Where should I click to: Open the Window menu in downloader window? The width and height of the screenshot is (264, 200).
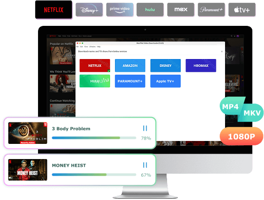click(93, 47)
